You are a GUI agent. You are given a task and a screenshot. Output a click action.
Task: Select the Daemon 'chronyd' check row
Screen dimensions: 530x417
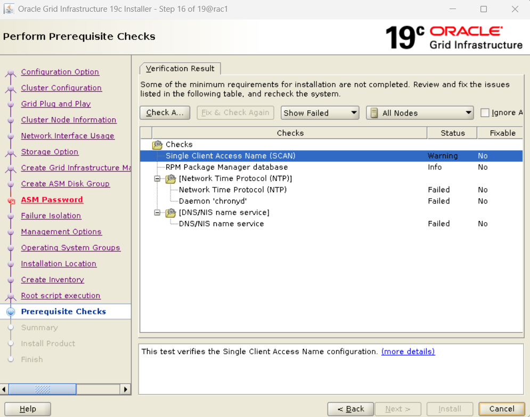pyautogui.click(x=331, y=201)
